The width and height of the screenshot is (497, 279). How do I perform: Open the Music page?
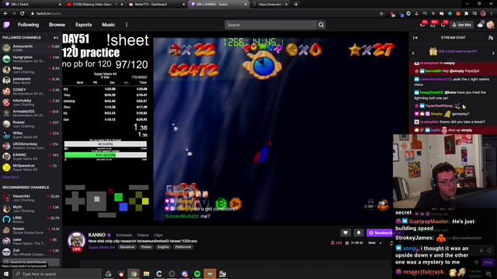(109, 25)
